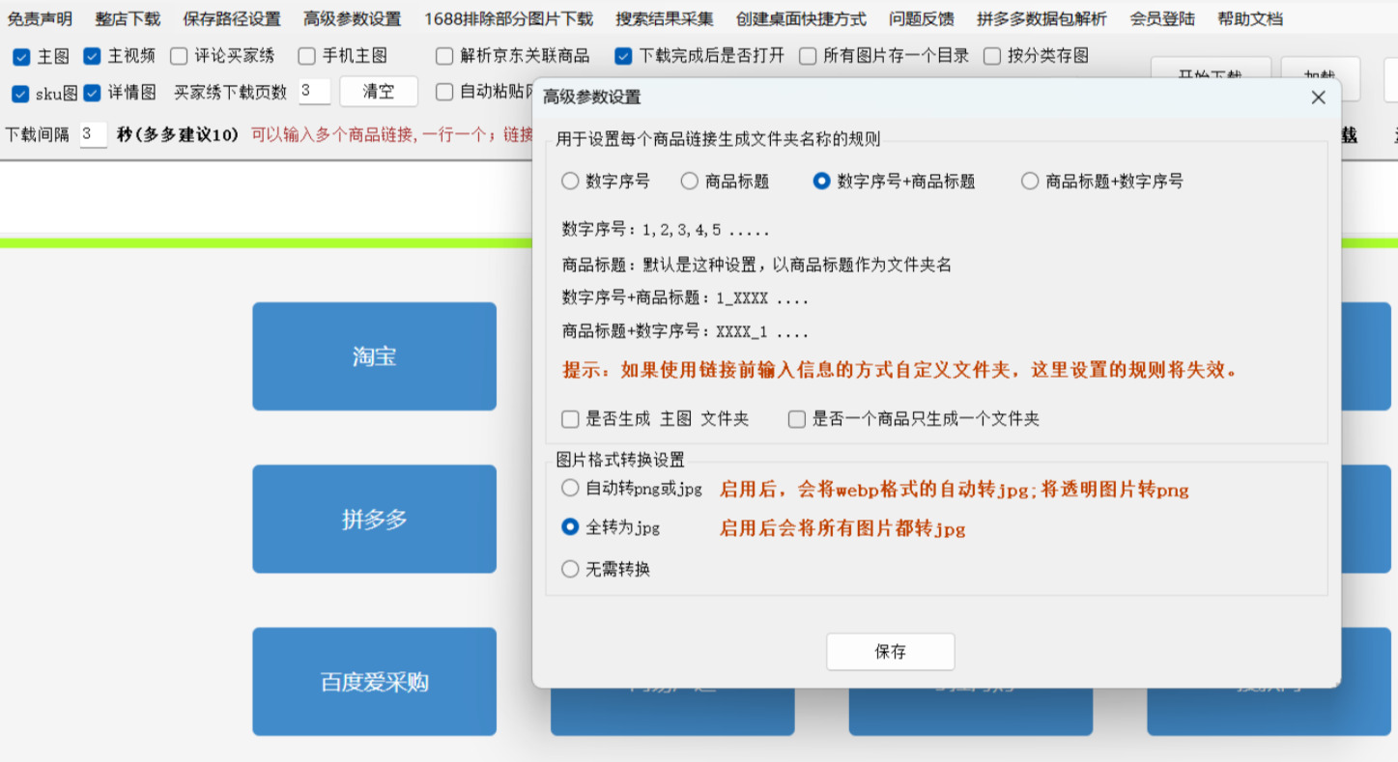Toggle 下载完成后是否打开 checkbox
This screenshot has width=1398, height=762.
pyautogui.click(x=623, y=57)
